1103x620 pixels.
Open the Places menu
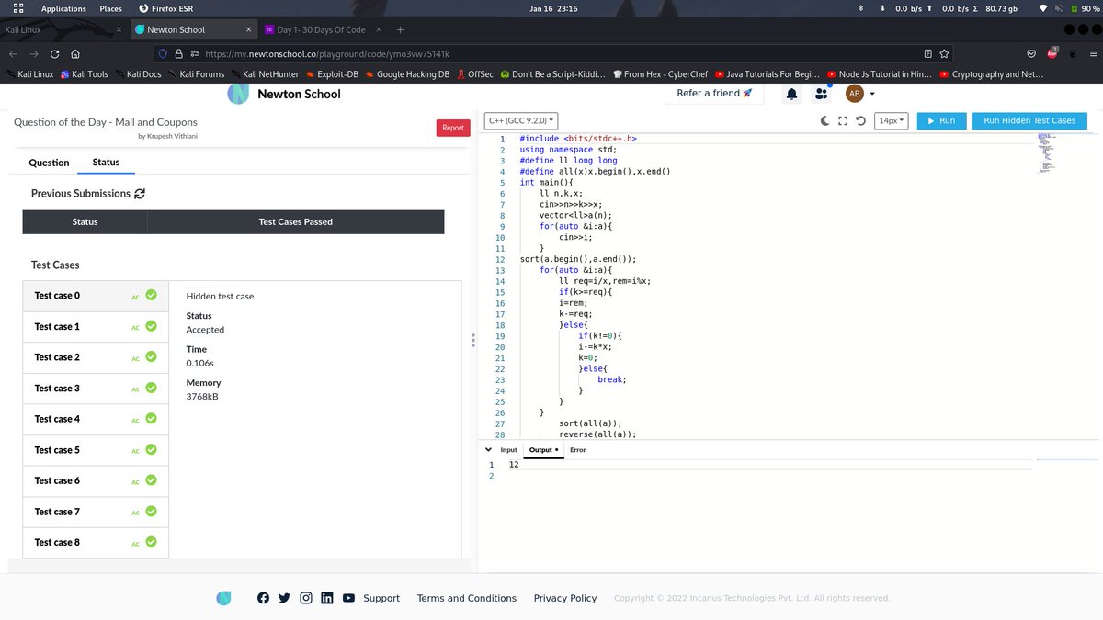pyautogui.click(x=110, y=8)
